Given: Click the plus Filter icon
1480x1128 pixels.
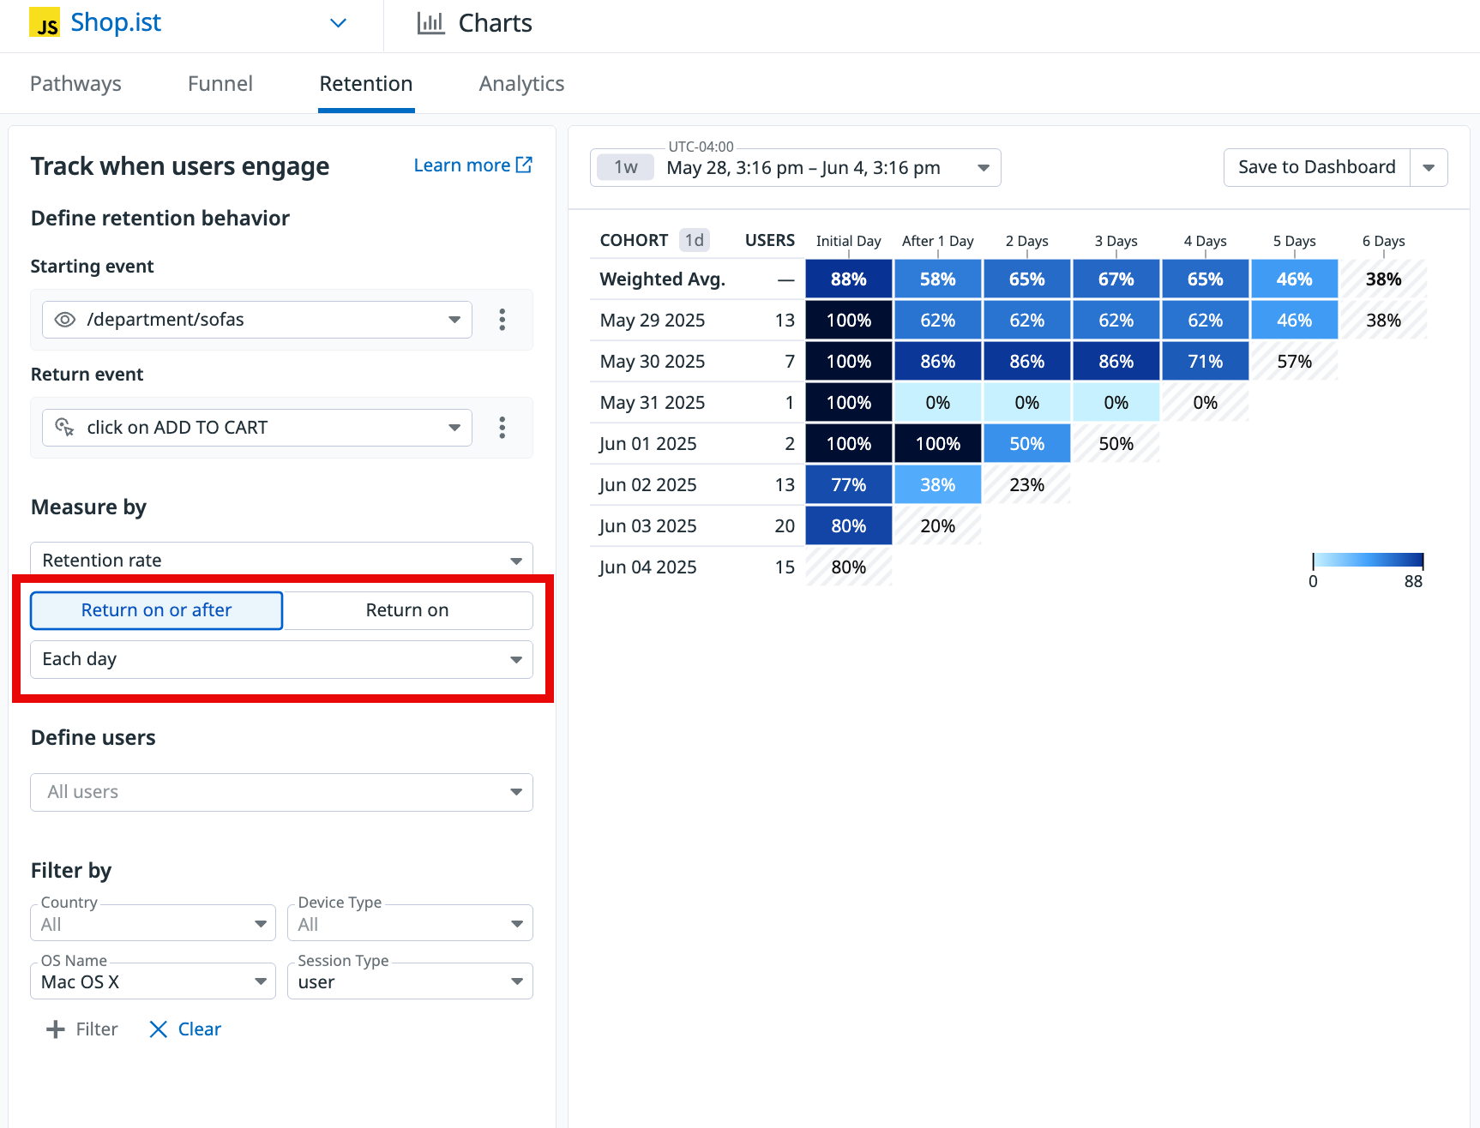Looking at the screenshot, I should [x=56, y=1029].
